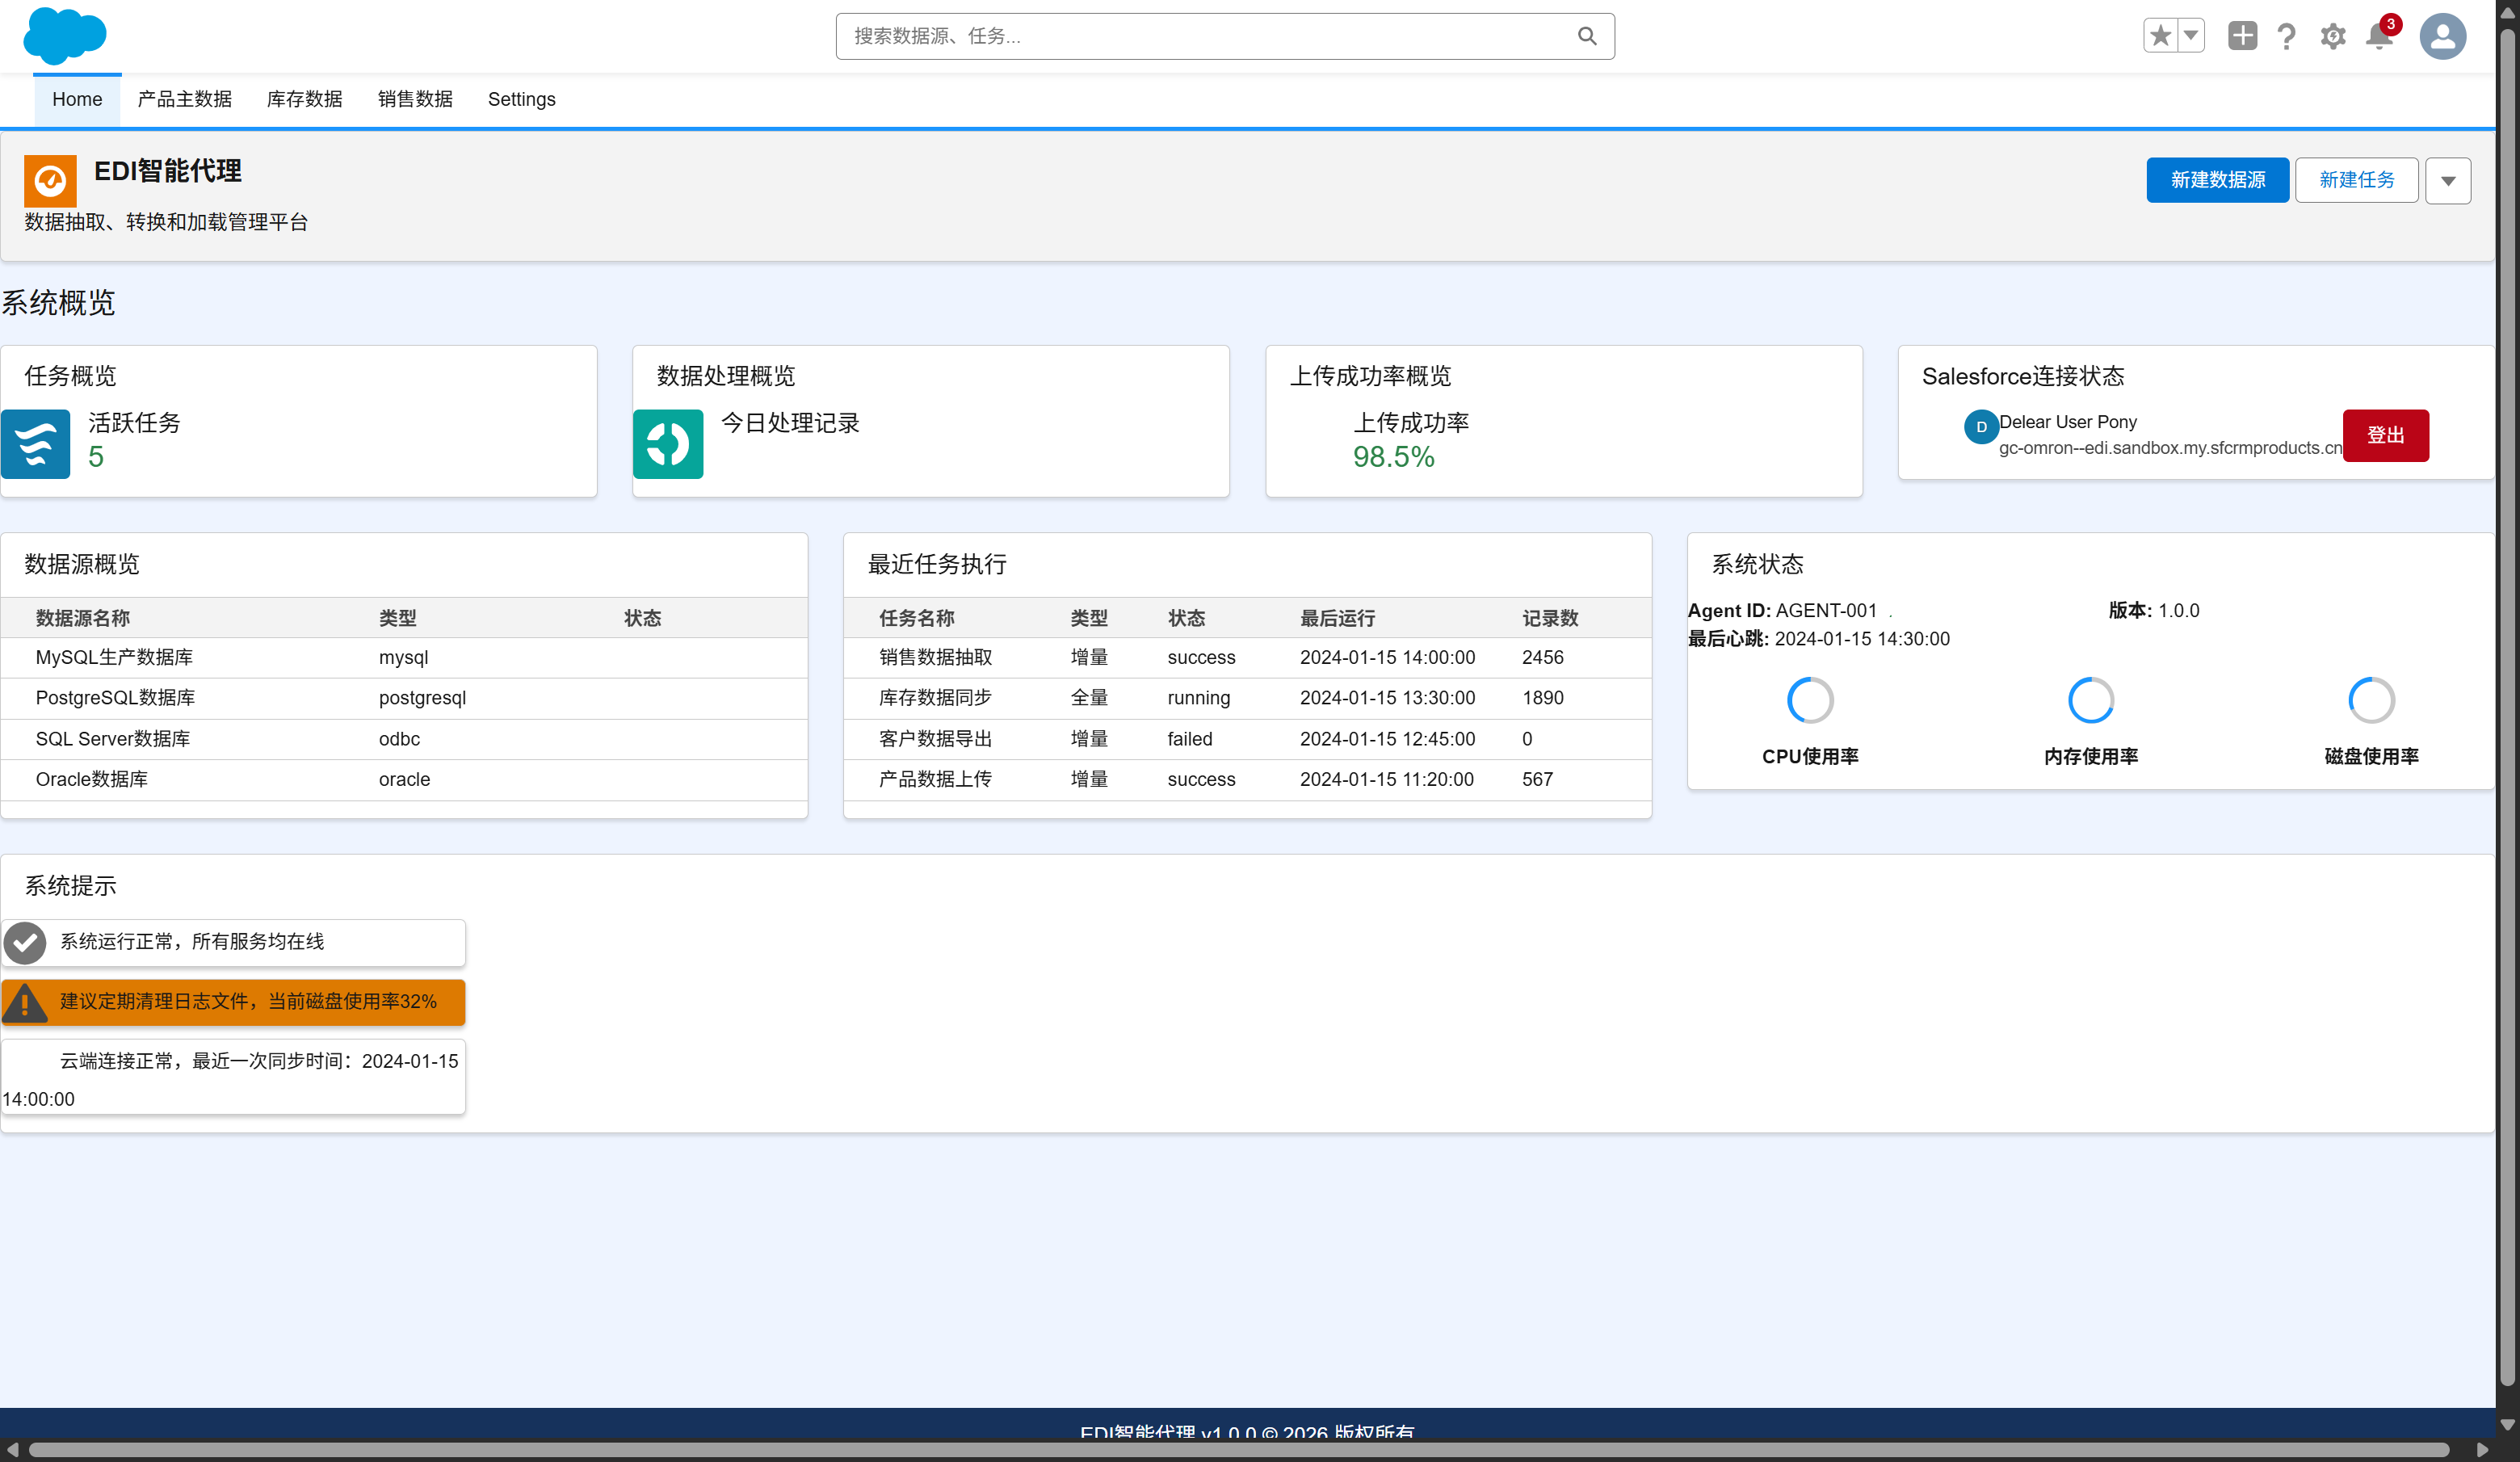Switch to the Settings tab
Viewport: 2520px width, 1462px height.
pos(521,99)
